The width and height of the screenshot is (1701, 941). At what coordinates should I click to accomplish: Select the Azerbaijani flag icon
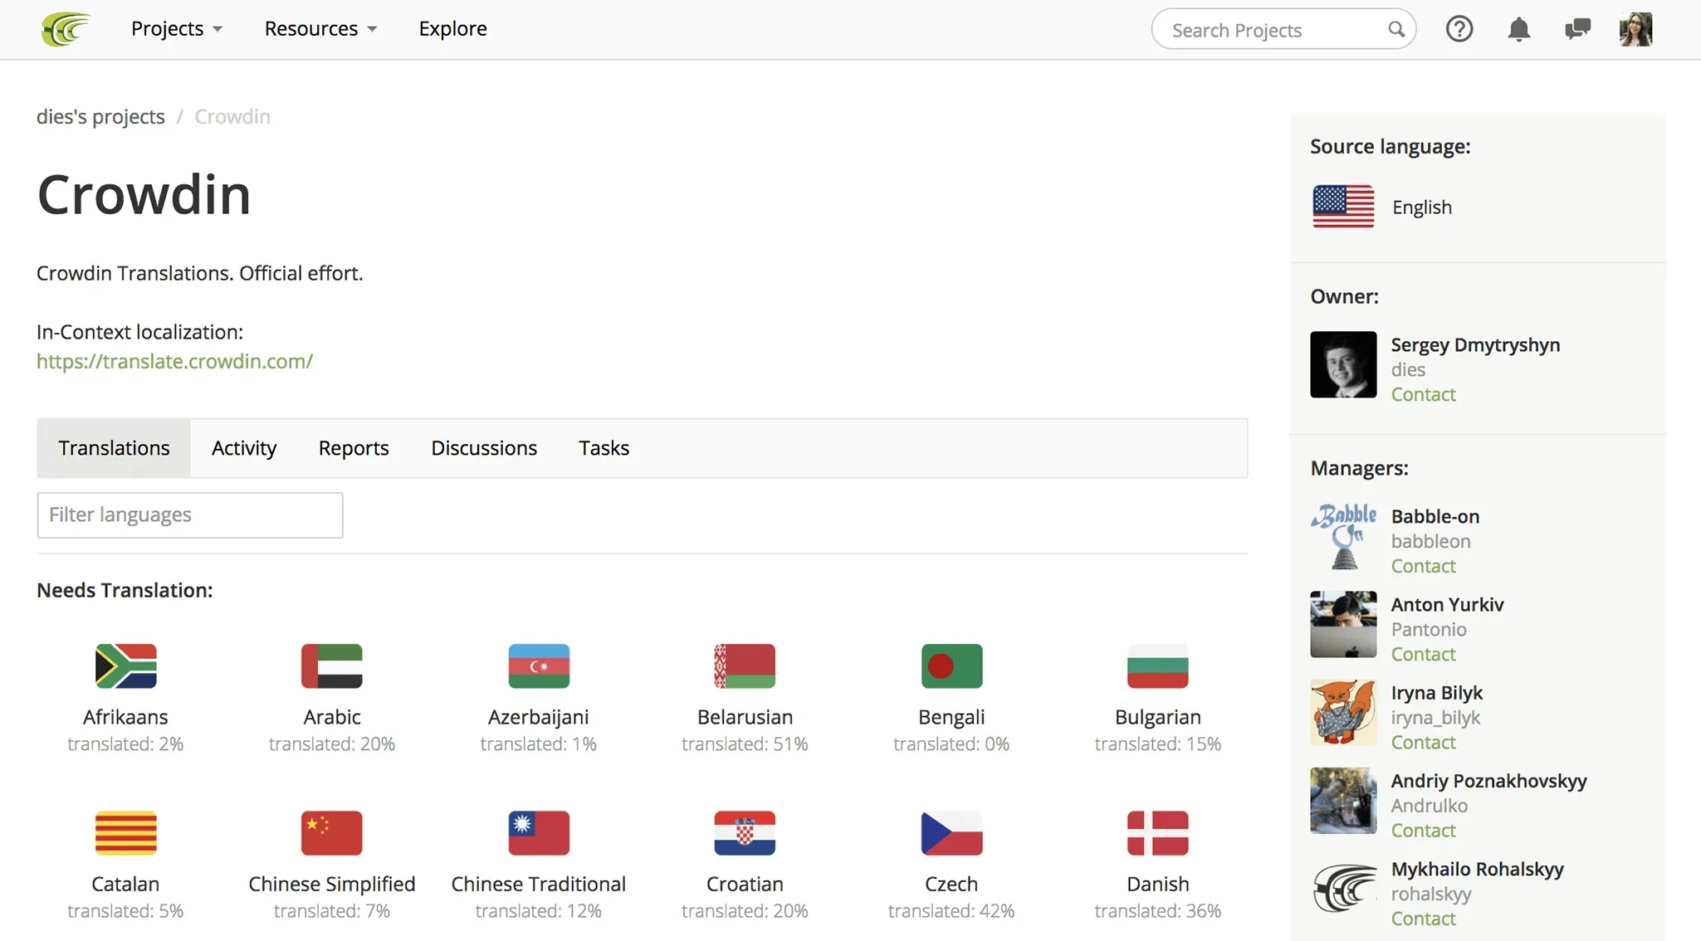pos(539,666)
